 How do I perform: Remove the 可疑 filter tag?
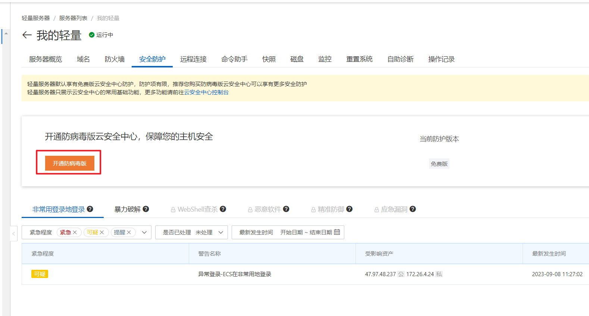click(102, 232)
